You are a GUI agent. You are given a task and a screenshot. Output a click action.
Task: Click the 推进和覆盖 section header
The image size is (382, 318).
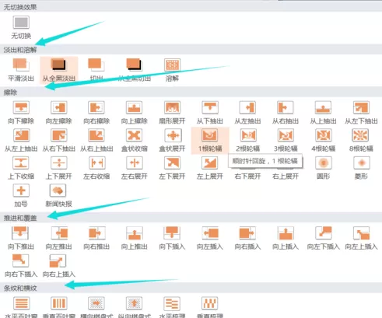(191, 218)
